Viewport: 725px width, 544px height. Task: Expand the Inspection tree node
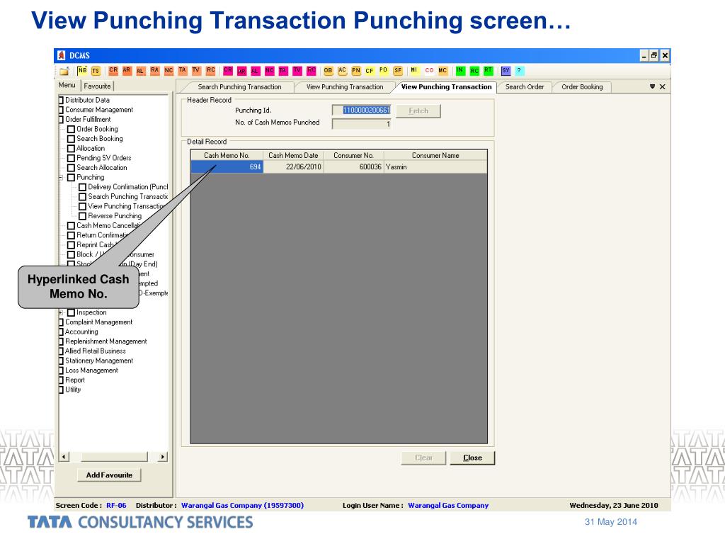click(x=62, y=312)
